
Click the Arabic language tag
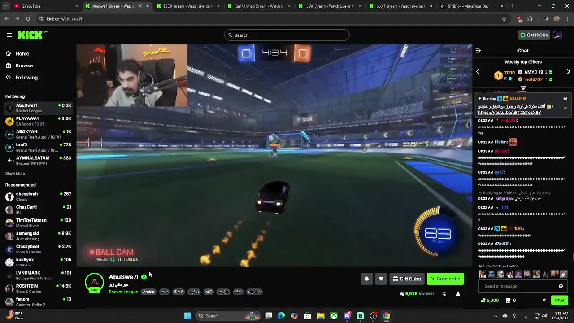tap(148, 292)
